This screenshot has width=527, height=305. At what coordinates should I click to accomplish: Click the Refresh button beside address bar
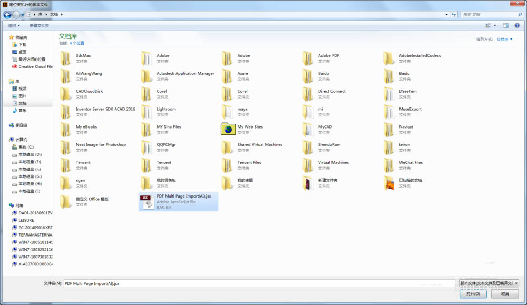click(454, 14)
